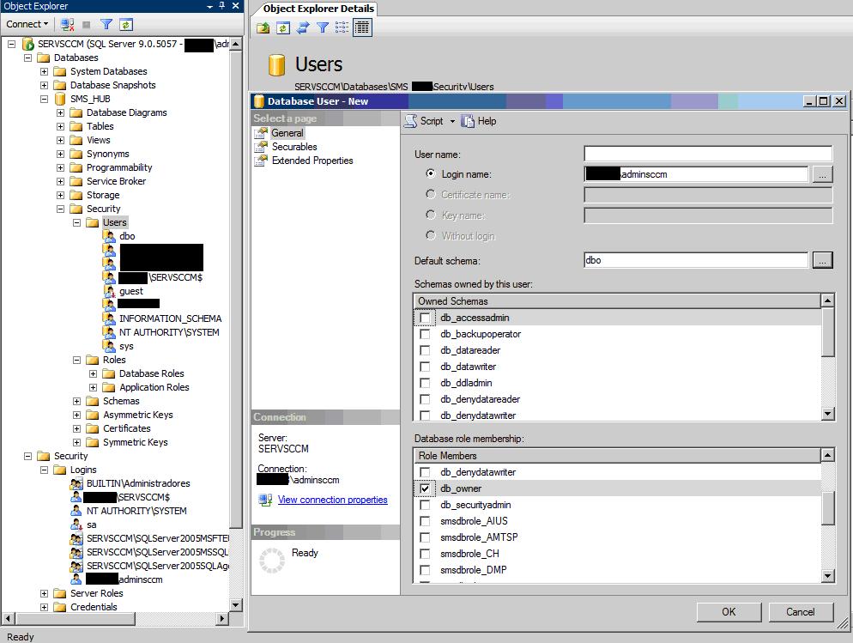Click the Filter icon in Object Explorer toolbar
Viewport: 853px width, 643px height.
click(106, 25)
